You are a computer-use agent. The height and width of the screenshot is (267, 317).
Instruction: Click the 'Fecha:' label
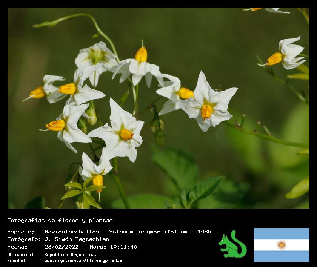point(17,247)
